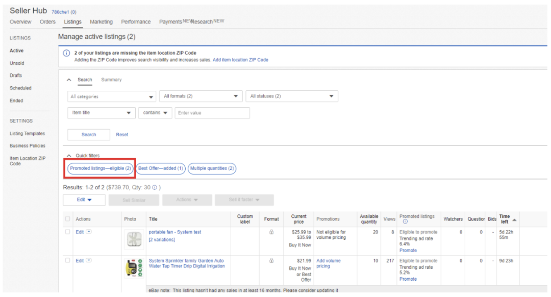This screenshot has width=551, height=297.
Task: Click the Reset link
Action: coord(122,135)
